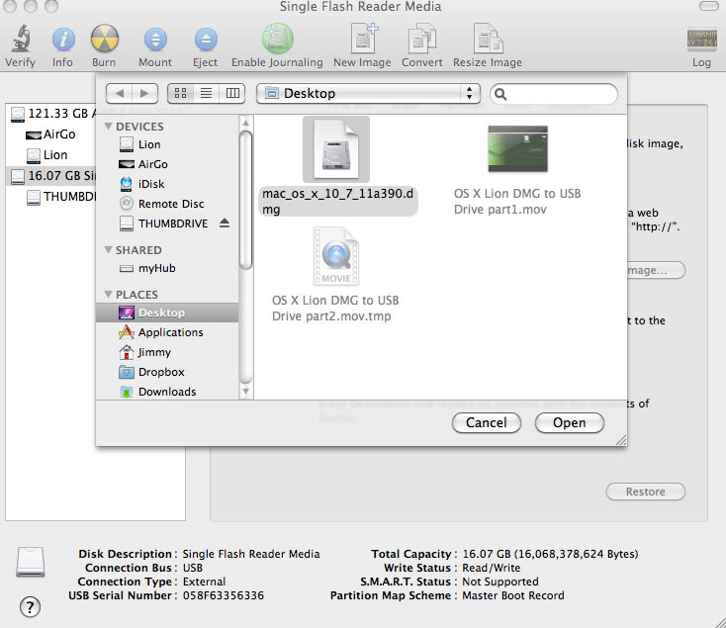Select the part2.mov.tmp movie file icon

tap(336, 256)
